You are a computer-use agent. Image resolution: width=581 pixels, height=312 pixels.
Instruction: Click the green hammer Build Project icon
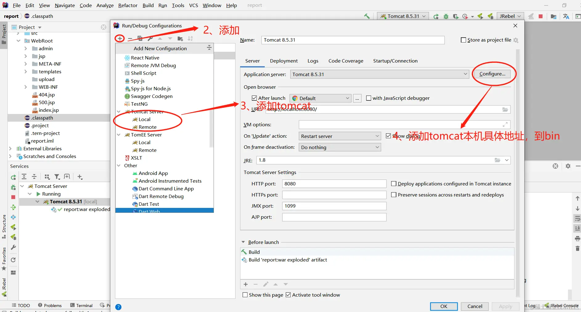pyautogui.click(x=367, y=16)
